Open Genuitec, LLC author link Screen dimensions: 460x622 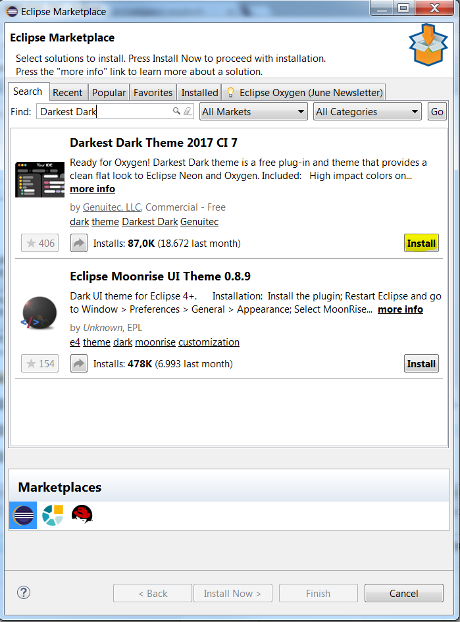[111, 207]
